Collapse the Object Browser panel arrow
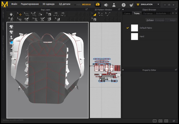The height and width of the screenshot is (124, 179). pos(123,9)
